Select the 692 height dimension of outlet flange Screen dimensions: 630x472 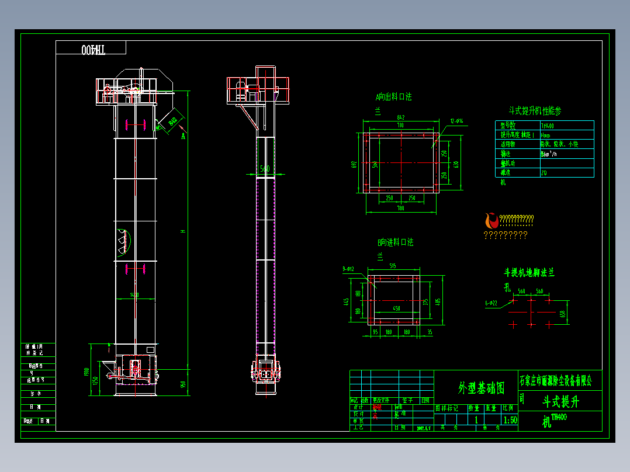pos(354,164)
